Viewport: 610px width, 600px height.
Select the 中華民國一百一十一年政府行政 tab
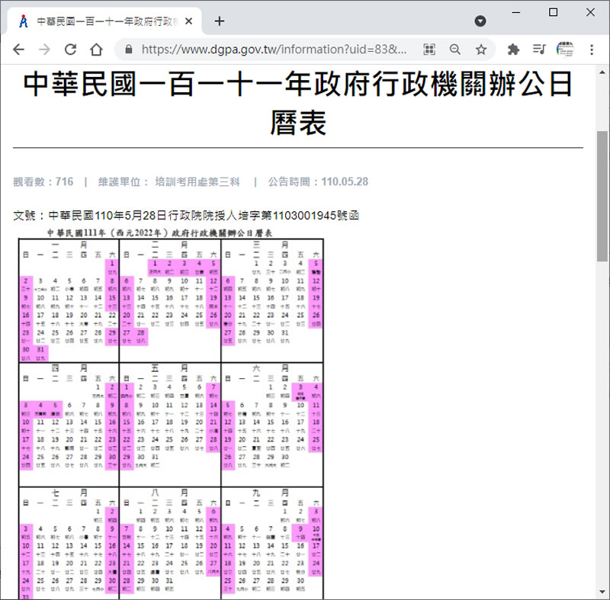(105, 21)
